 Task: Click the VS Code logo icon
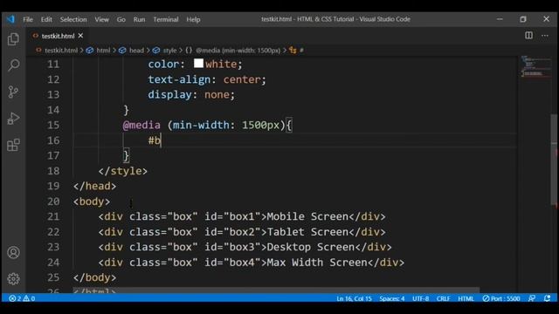point(10,19)
